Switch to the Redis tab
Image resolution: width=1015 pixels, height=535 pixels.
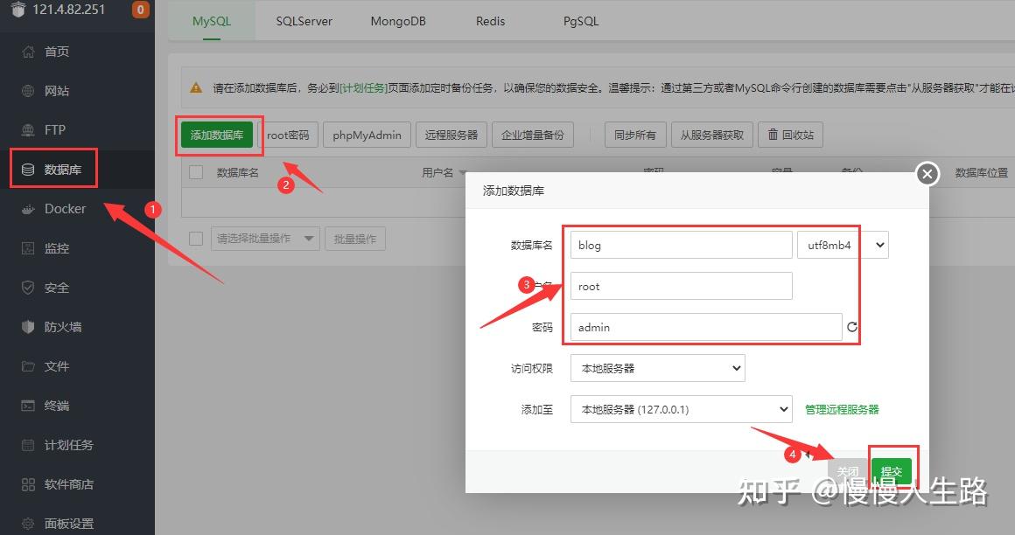pyautogui.click(x=490, y=21)
